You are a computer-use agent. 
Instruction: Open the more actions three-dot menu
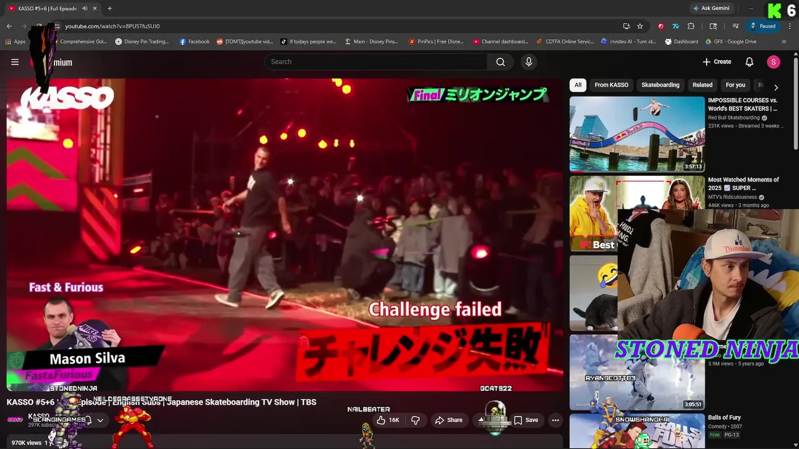tap(556, 420)
